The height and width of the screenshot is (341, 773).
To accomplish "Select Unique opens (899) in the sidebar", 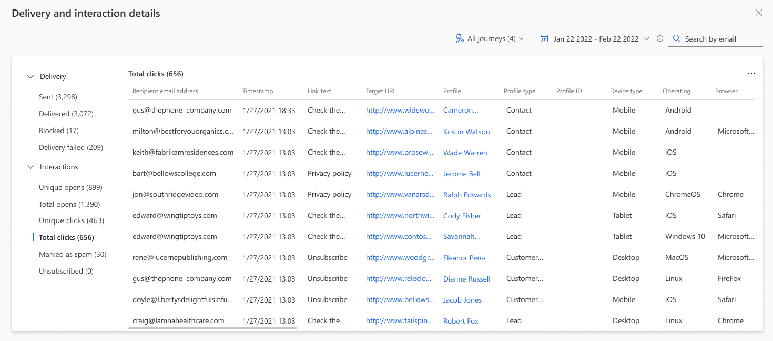I will [70, 187].
